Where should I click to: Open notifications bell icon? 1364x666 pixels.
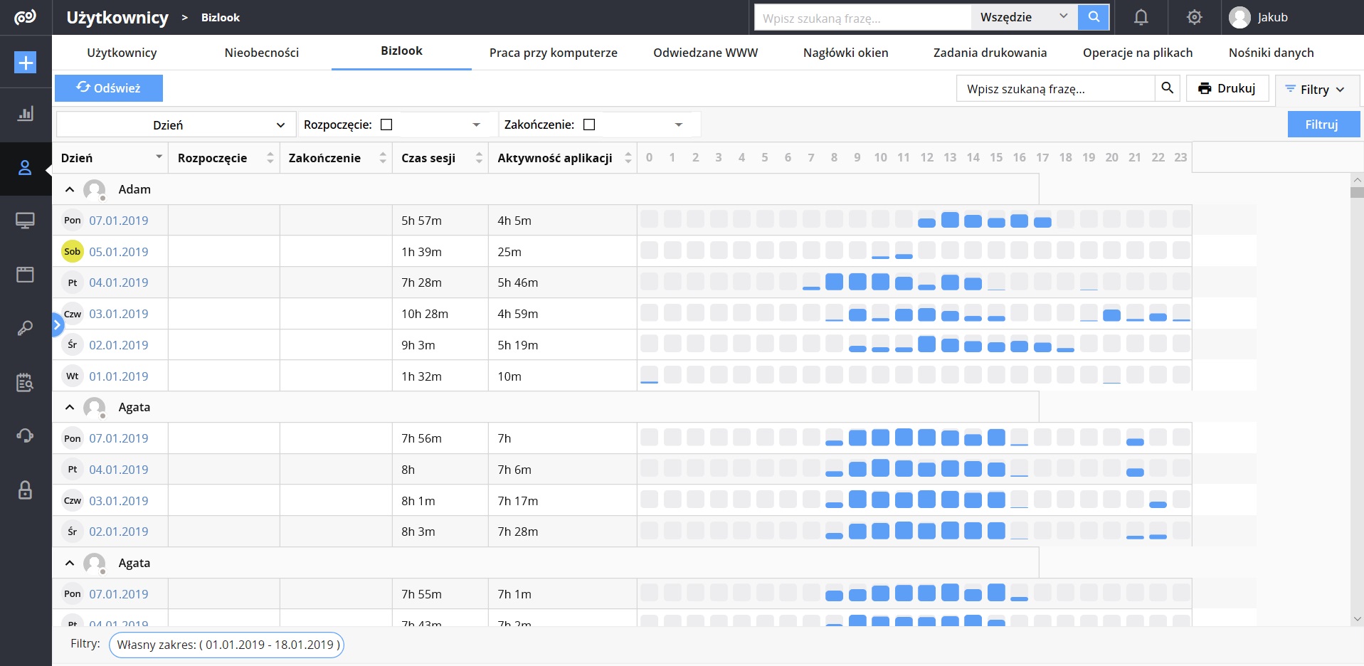(1141, 17)
